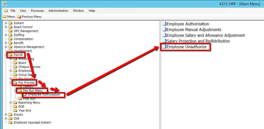Select the Employee Appraisal System folder icon
This screenshot has height=129, width=264.
(x=10, y=123)
